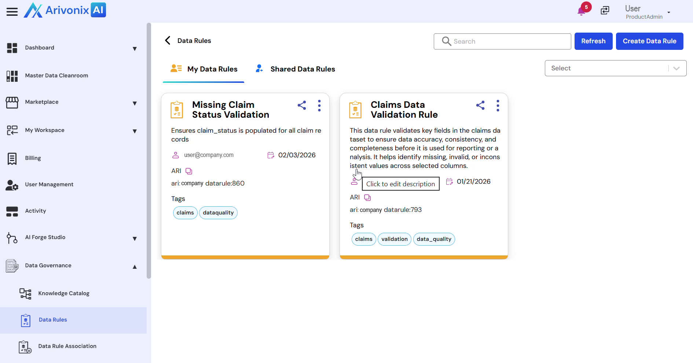Viewport: 693px width, 363px height.
Task: Switch to Shared Data Rules tab
Action: (296, 69)
